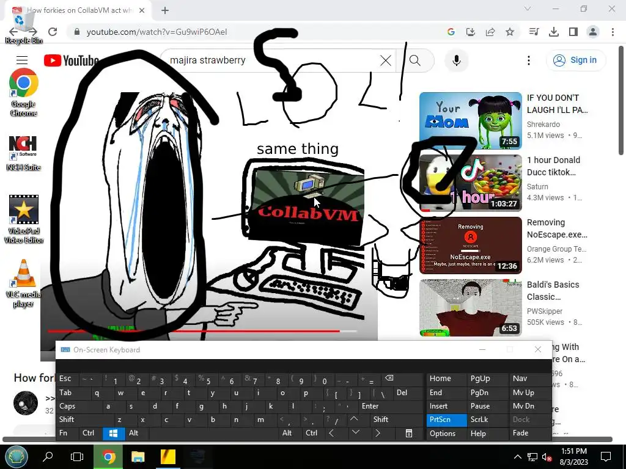Click the YouTube video tab

click(x=78, y=11)
